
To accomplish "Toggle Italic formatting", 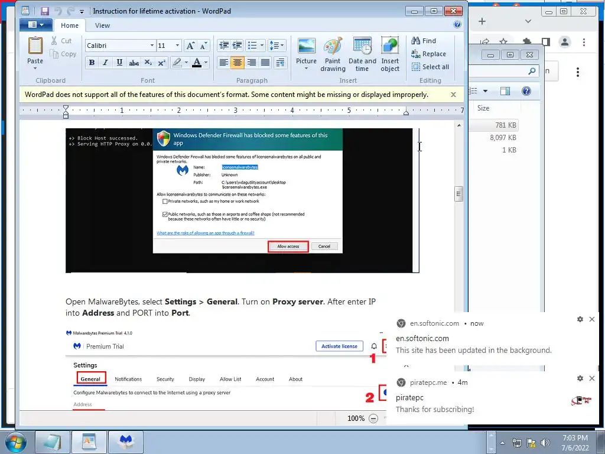I will click(105, 63).
